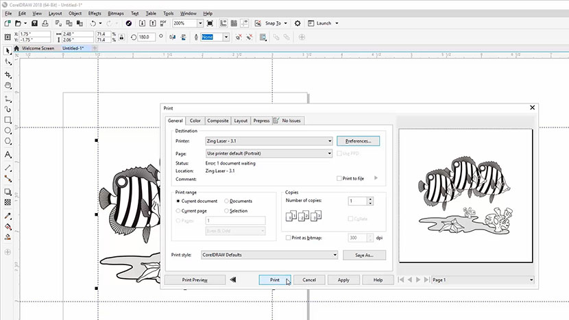This screenshot has width=569, height=320.
Task: Switch to the Prepress tab
Action: 261,121
